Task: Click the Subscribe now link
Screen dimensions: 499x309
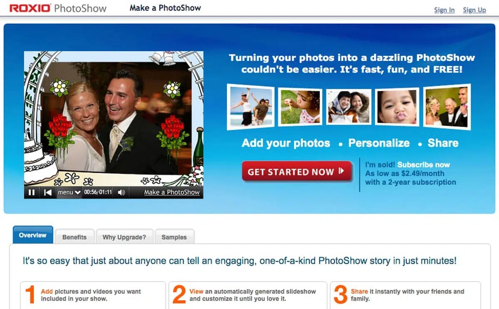Action: [424, 164]
